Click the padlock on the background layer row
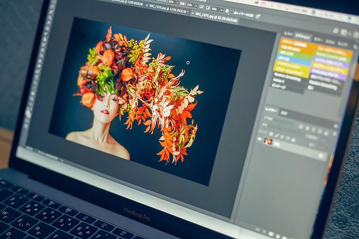The height and width of the screenshot is (239, 359). (x=321, y=156)
